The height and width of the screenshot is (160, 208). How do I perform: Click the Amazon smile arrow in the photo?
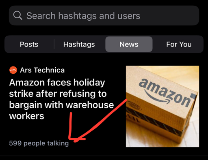(x=157, y=98)
